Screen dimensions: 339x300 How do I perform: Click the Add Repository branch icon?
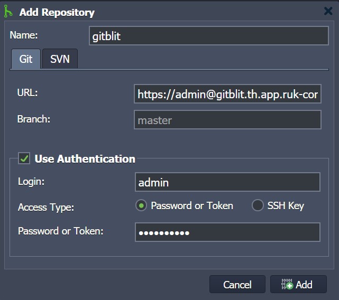pyautogui.click(x=8, y=11)
